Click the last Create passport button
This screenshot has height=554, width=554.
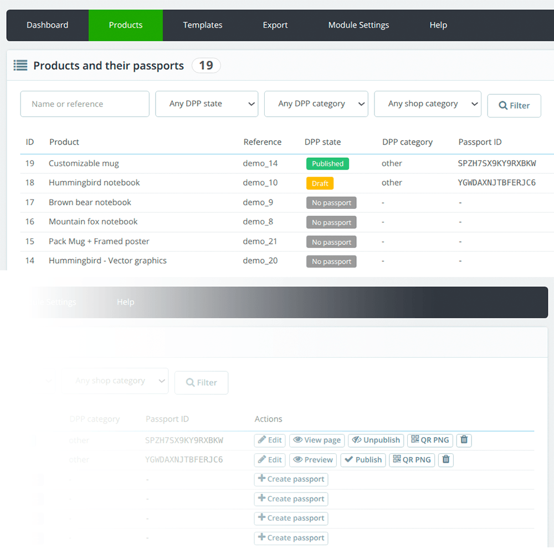(291, 538)
